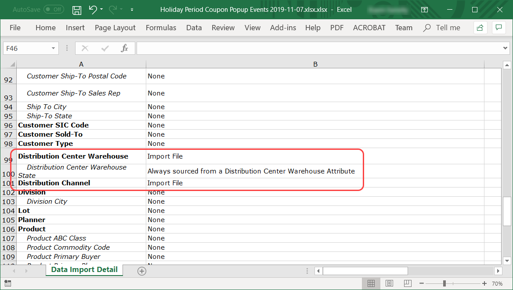
Task: Click the zoom slider handle
Action: (444, 283)
